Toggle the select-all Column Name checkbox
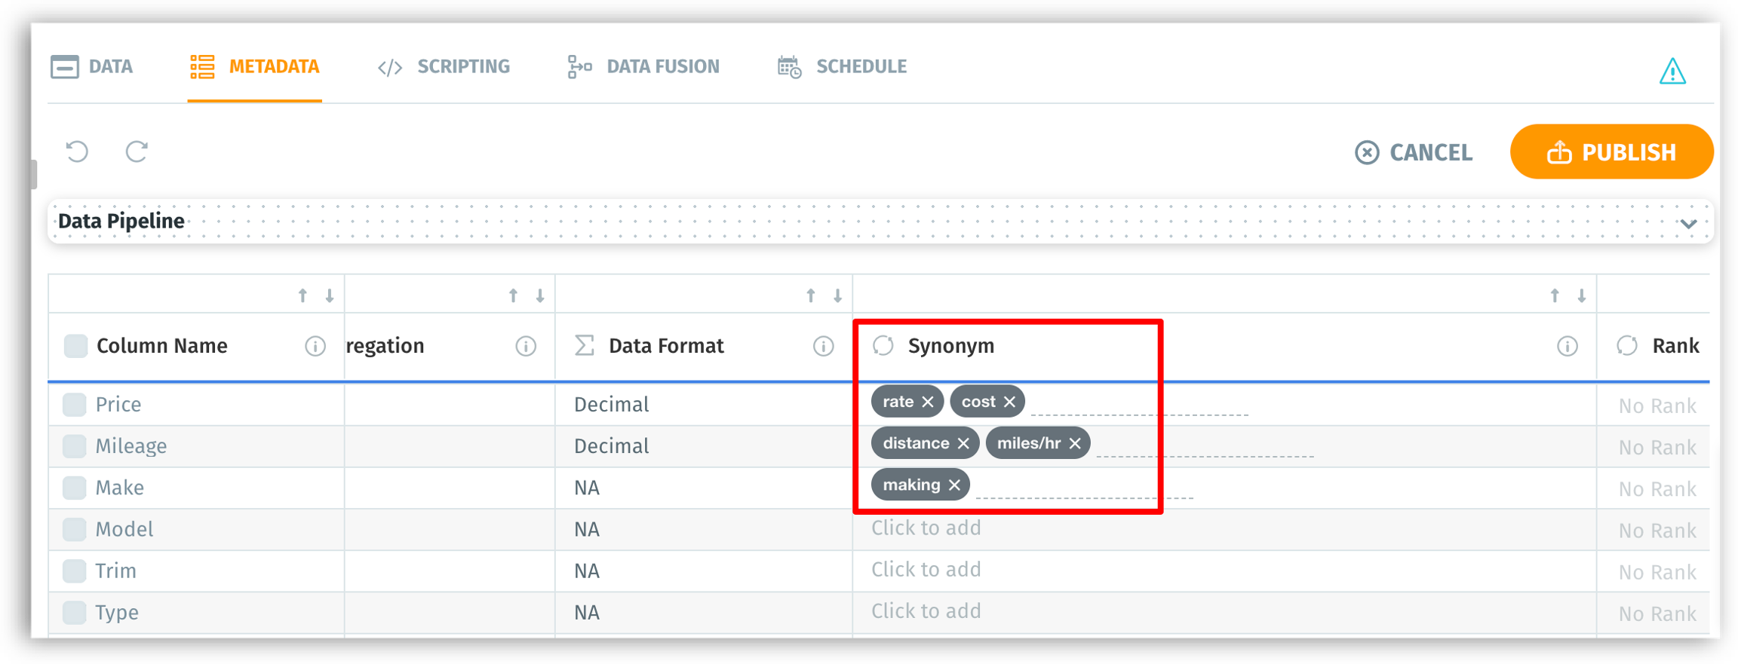This screenshot has width=1738, height=664. [x=75, y=346]
